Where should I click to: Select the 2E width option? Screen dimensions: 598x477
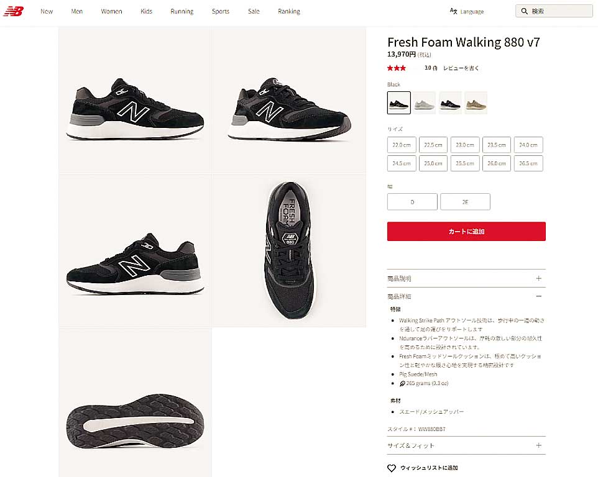(465, 202)
